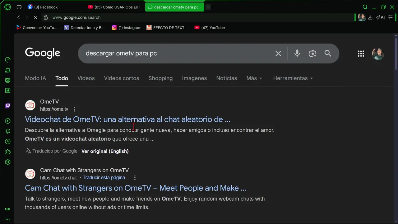The height and width of the screenshot is (224, 398).
Task: Open the Google apps grid
Action: click(x=361, y=54)
